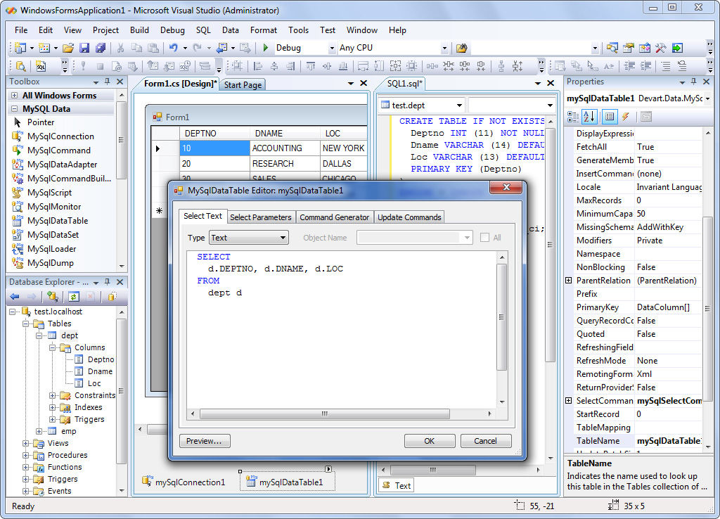This screenshot has height=519, width=720.
Task: Collapse the dept table node
Action: point(40,335)
